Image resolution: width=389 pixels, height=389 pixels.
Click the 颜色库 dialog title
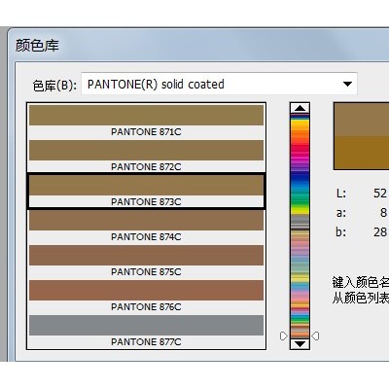pyautogui.click(x=37, y=45)
